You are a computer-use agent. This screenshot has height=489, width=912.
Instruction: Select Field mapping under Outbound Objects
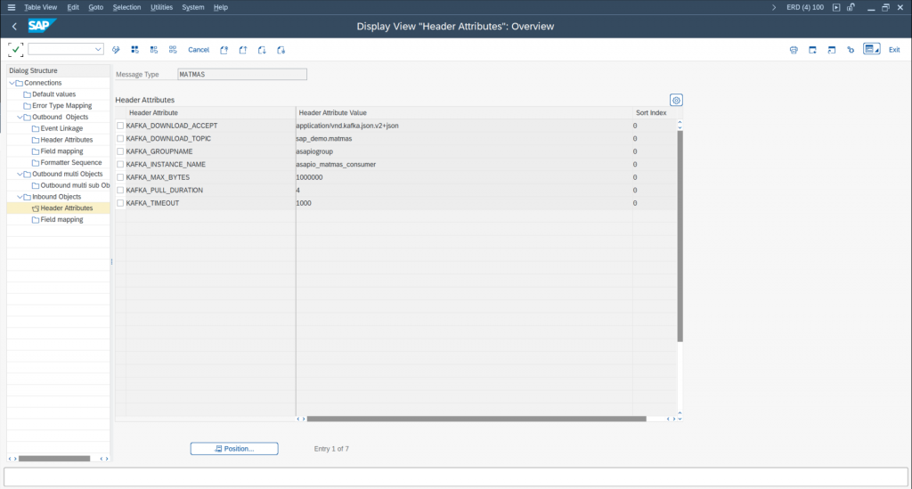click(x=61, y=151)
